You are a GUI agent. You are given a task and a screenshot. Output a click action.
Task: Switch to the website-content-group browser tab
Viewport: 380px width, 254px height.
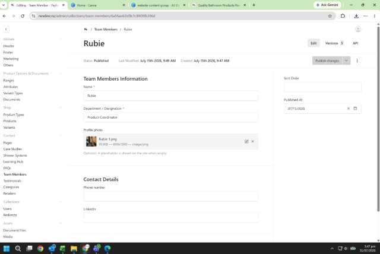pyautogui.click(x=159, y=5)
